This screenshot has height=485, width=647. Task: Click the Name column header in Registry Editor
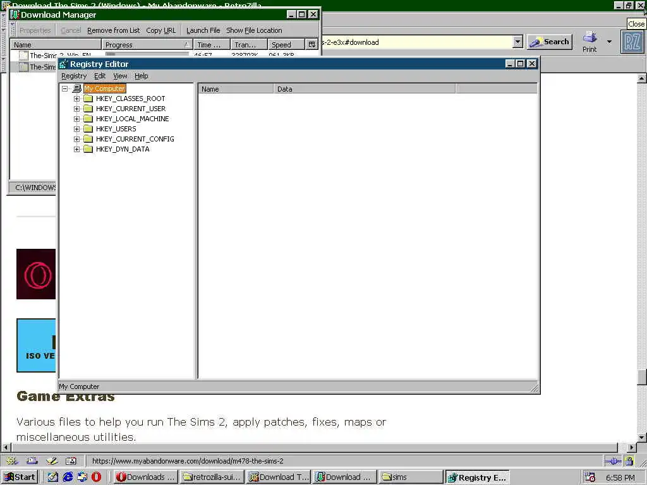pos(236,89)
